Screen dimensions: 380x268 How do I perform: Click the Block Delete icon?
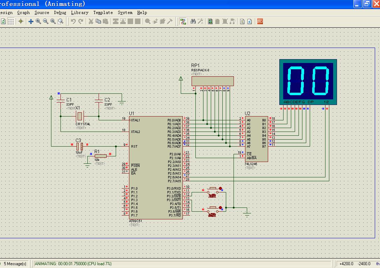[138, 21]
